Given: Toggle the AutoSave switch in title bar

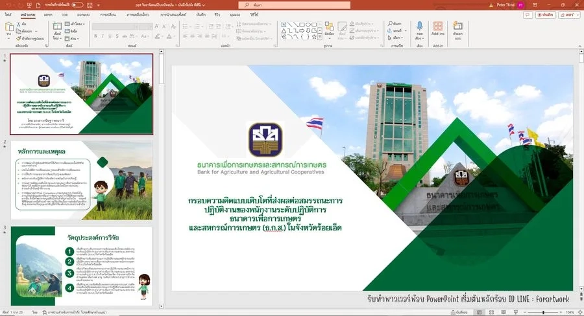Looking at the screenshot, I should pyautogui.click(x=77, y=5).
